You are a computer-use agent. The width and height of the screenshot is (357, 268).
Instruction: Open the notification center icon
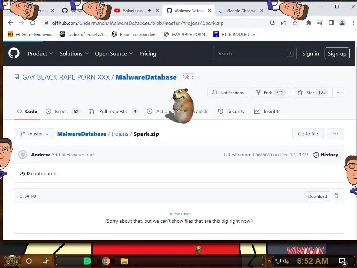tap(342, 261)
